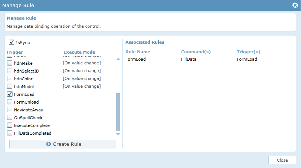Enable the NavigateAway trigger
The image size is (301, 168).
(10, 110)
